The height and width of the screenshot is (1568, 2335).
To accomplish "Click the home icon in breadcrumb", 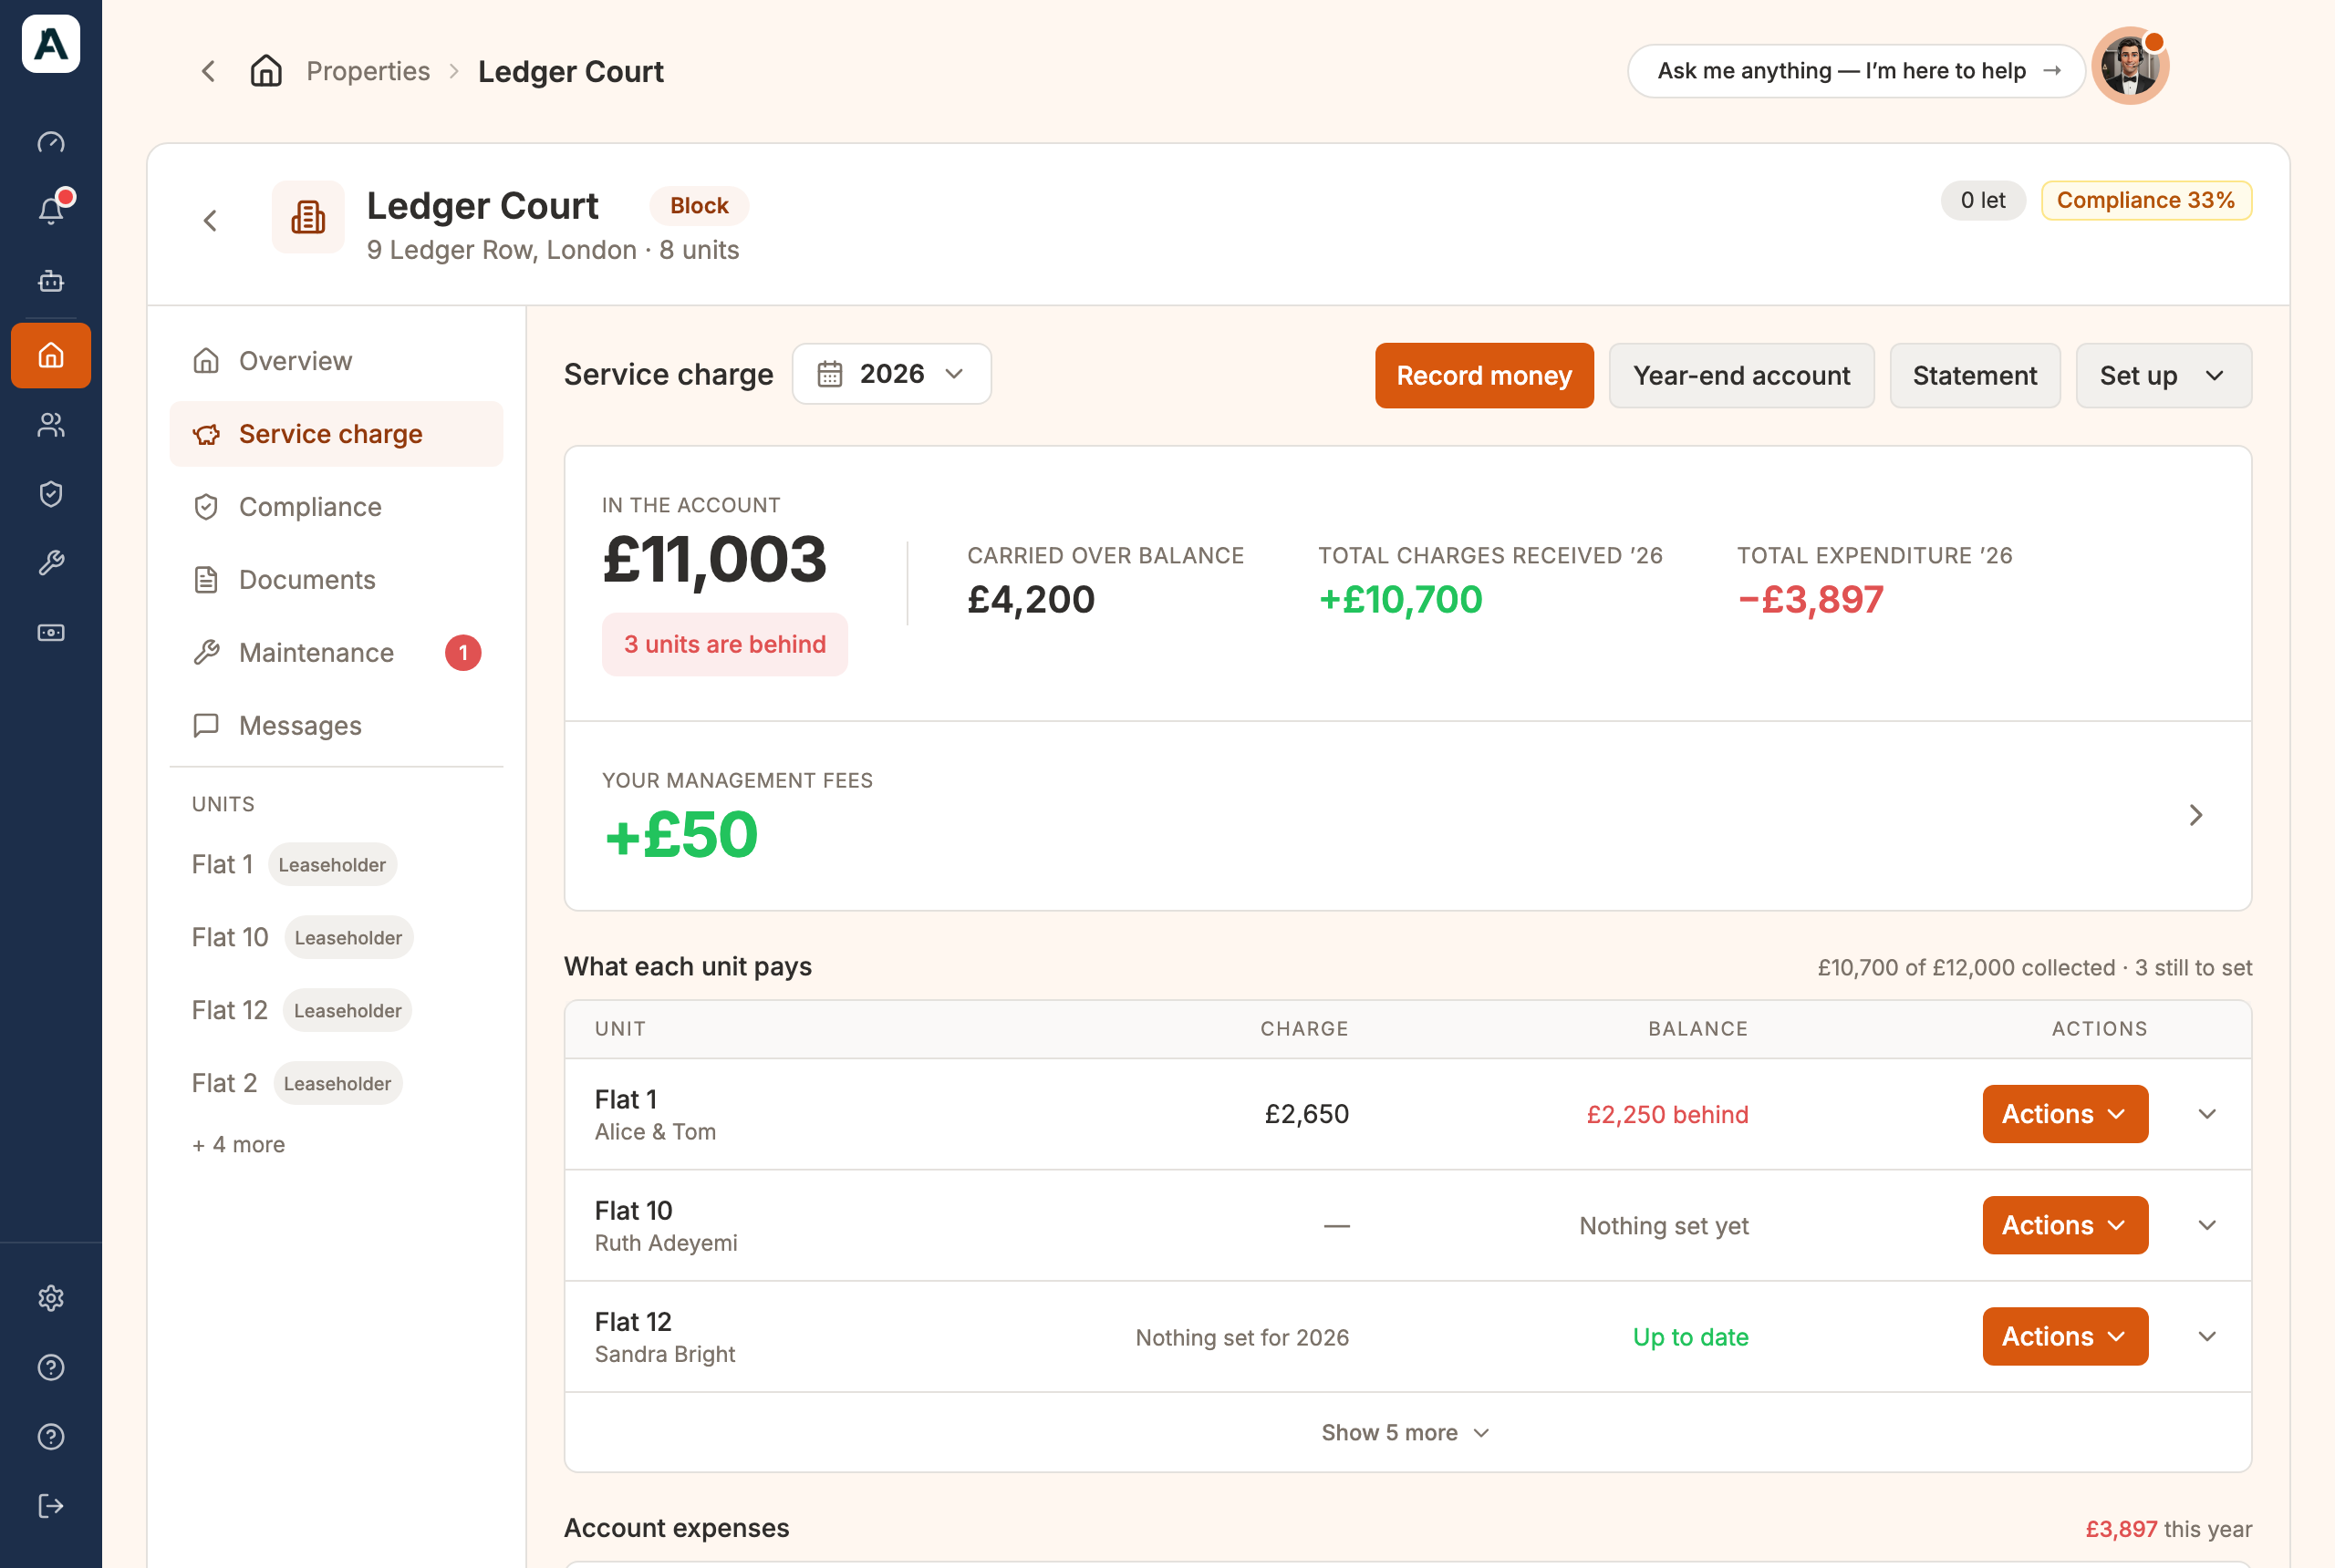I will 266,71.
